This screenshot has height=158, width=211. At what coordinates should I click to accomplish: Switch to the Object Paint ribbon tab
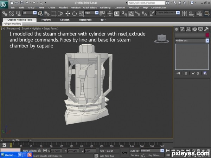[85, 20]
